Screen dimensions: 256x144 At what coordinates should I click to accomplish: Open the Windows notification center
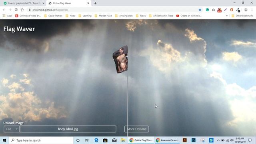[x=250, y=140]
